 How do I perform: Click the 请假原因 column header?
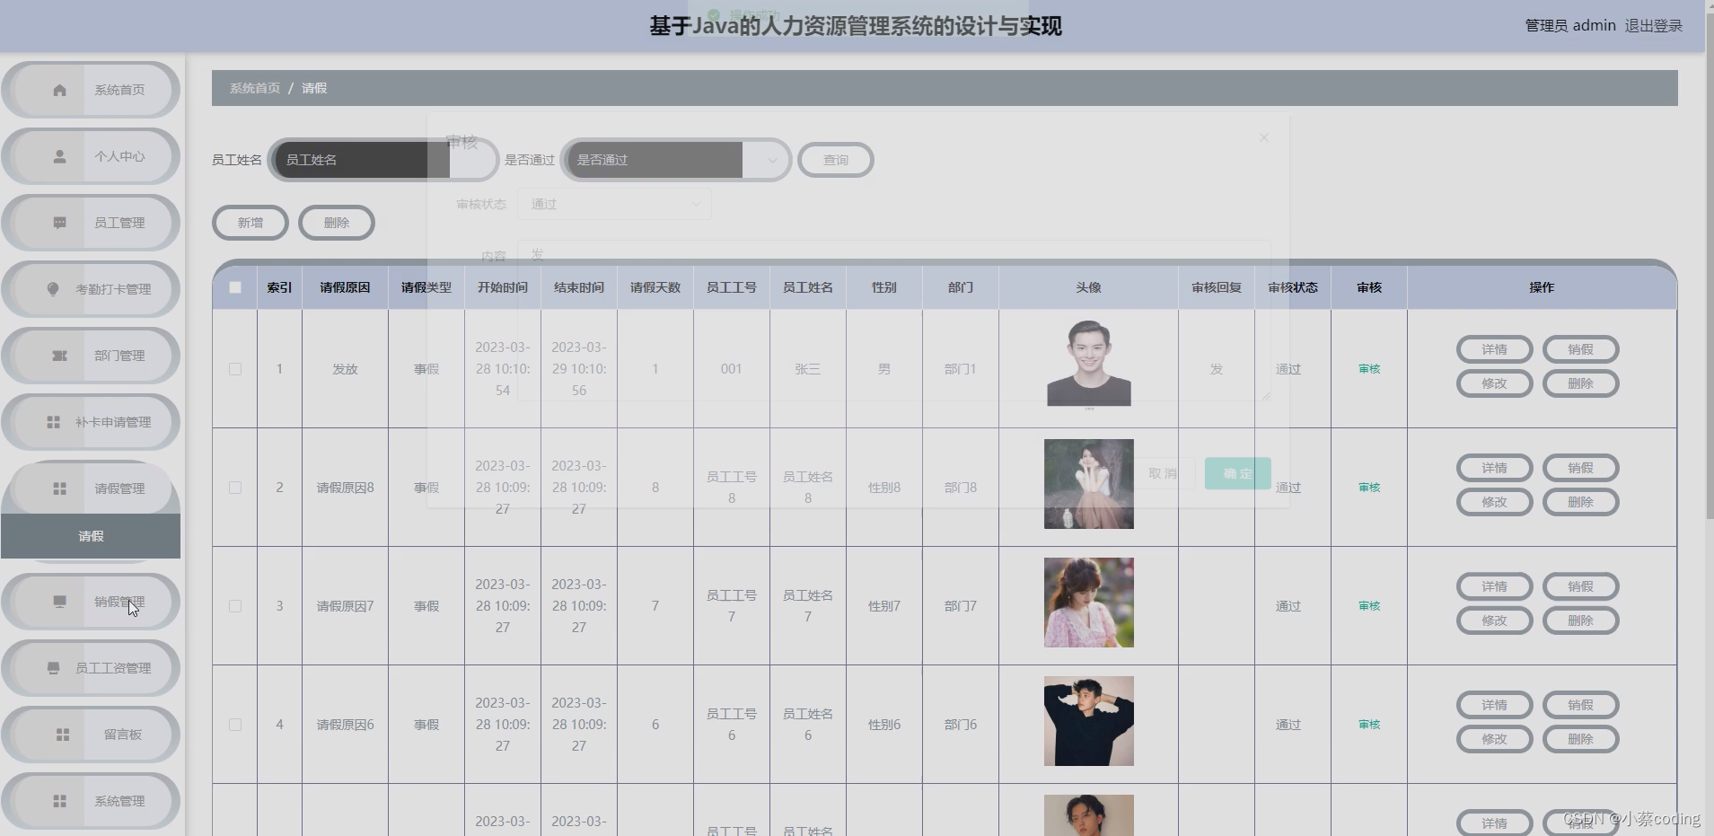pyautogui.click(x=345, y=287)
